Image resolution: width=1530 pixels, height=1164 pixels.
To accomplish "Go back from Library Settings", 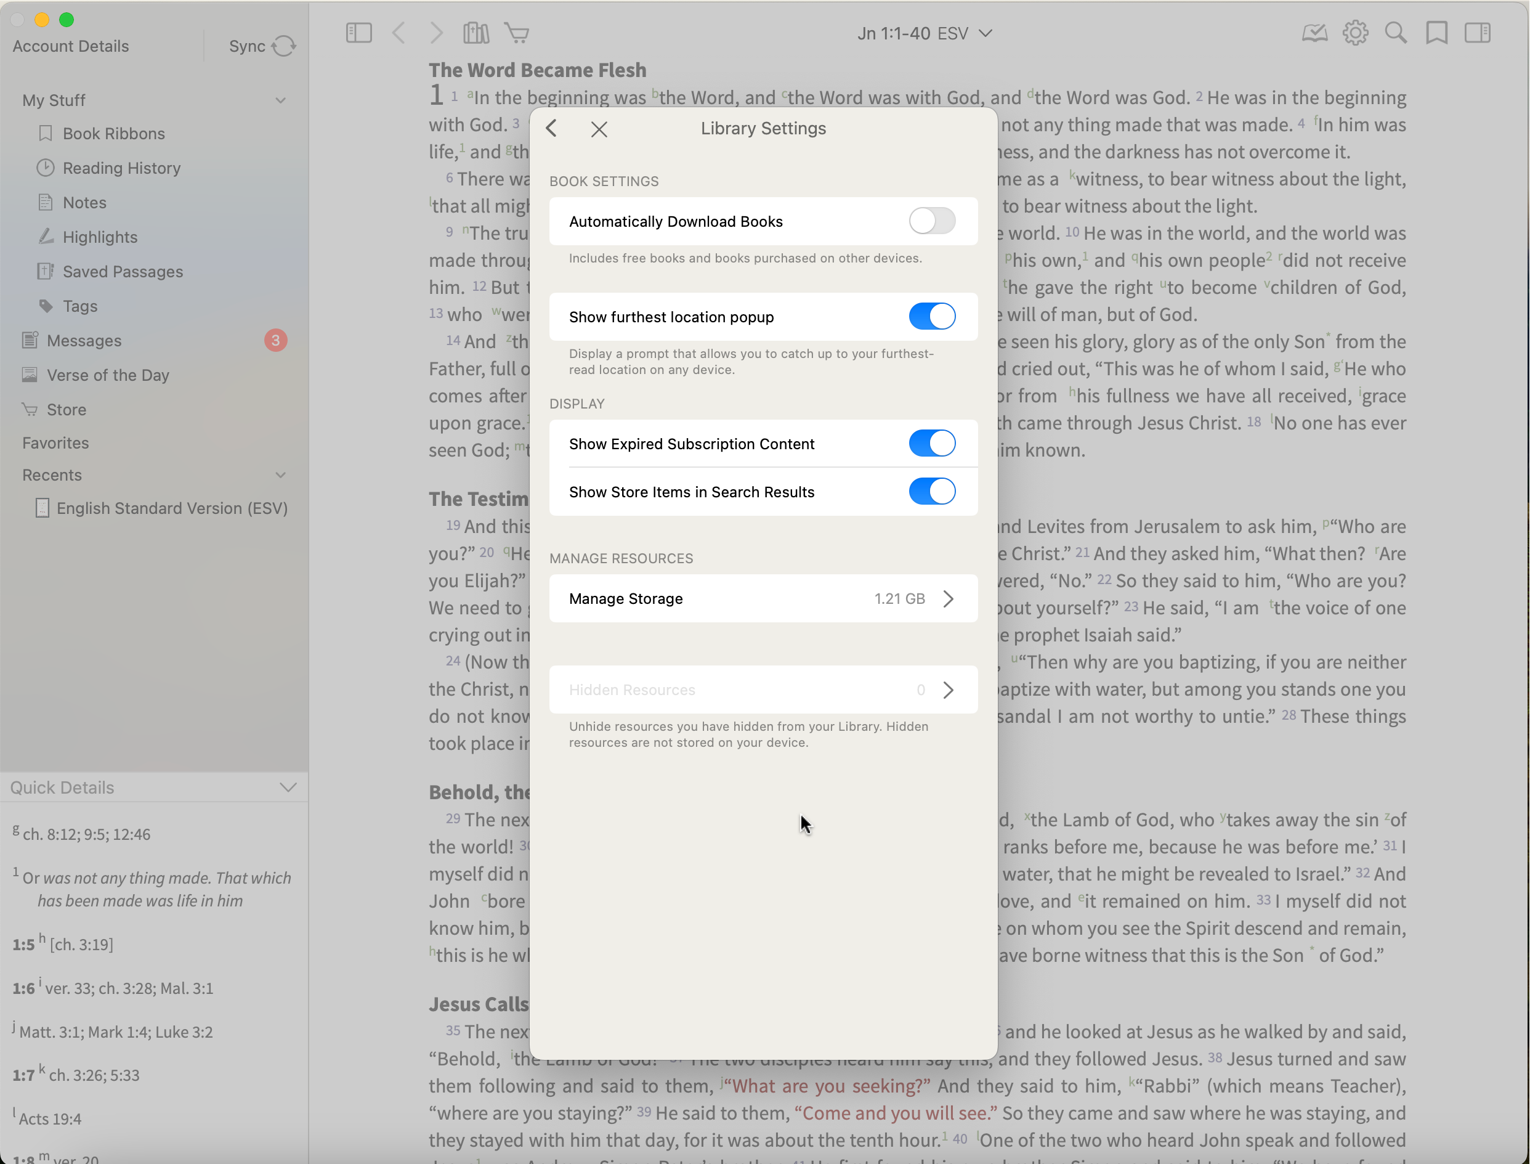I will [551, 129].
